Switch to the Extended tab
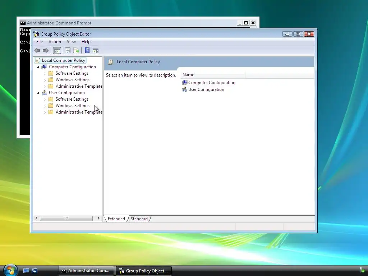The image size is (368, 276). (x=116, y=219)
